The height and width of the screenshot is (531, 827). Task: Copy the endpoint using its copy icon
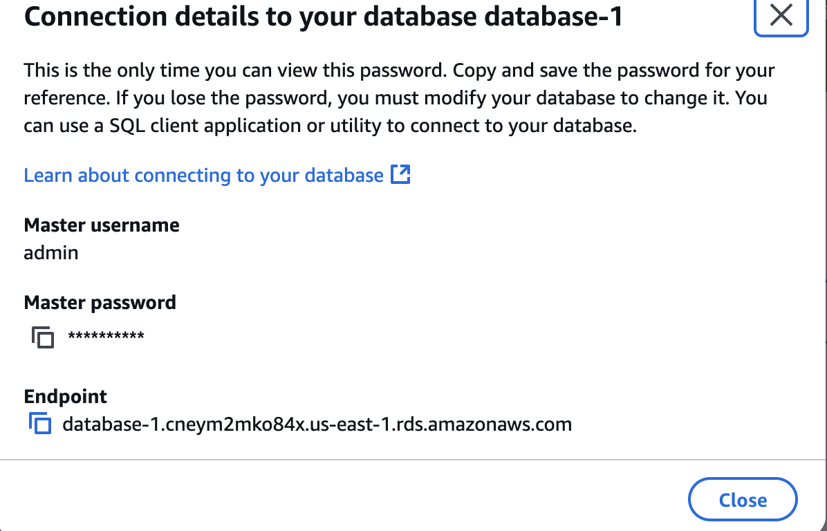41,423
